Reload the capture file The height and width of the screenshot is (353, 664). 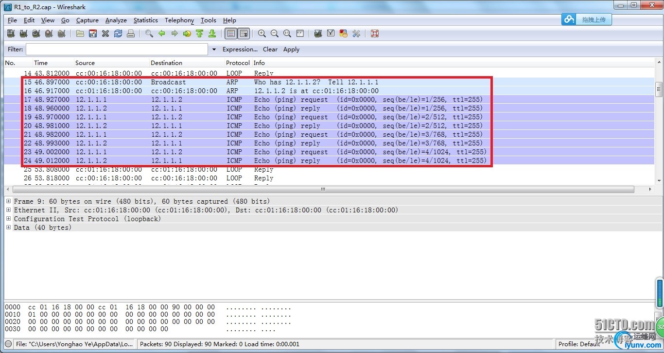[118, 33]
